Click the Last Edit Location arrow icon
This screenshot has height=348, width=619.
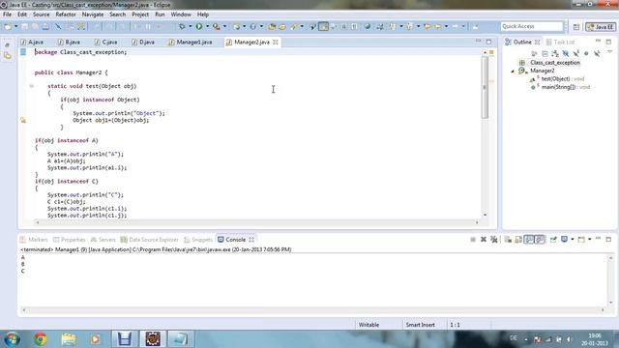tap(427, 26)
